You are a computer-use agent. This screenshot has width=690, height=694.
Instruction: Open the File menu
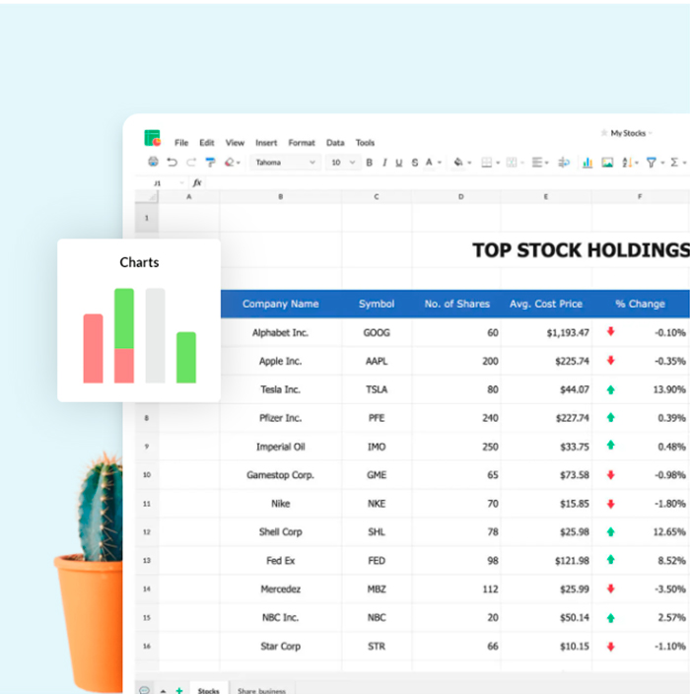point(181,143)
